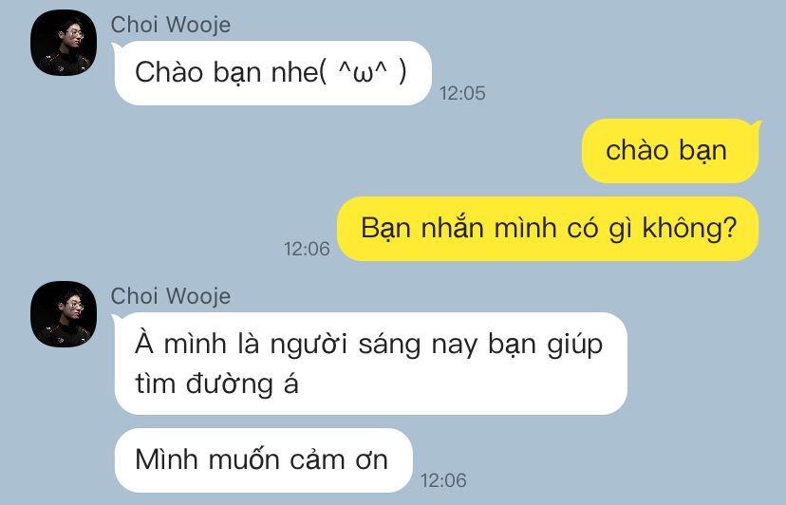Click the "Bạn nhắn mình có gì không?" bubble

548,229
